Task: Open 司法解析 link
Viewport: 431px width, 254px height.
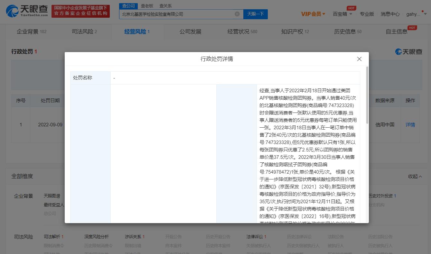Action: (53, 237)
